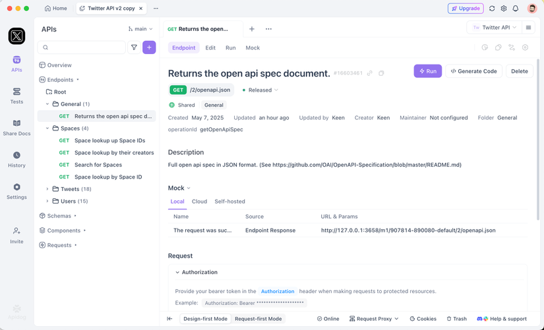Viewport: 544px width, 330px height.
Task: Switch to the Edit tab
Action: [x=210, y=48]
